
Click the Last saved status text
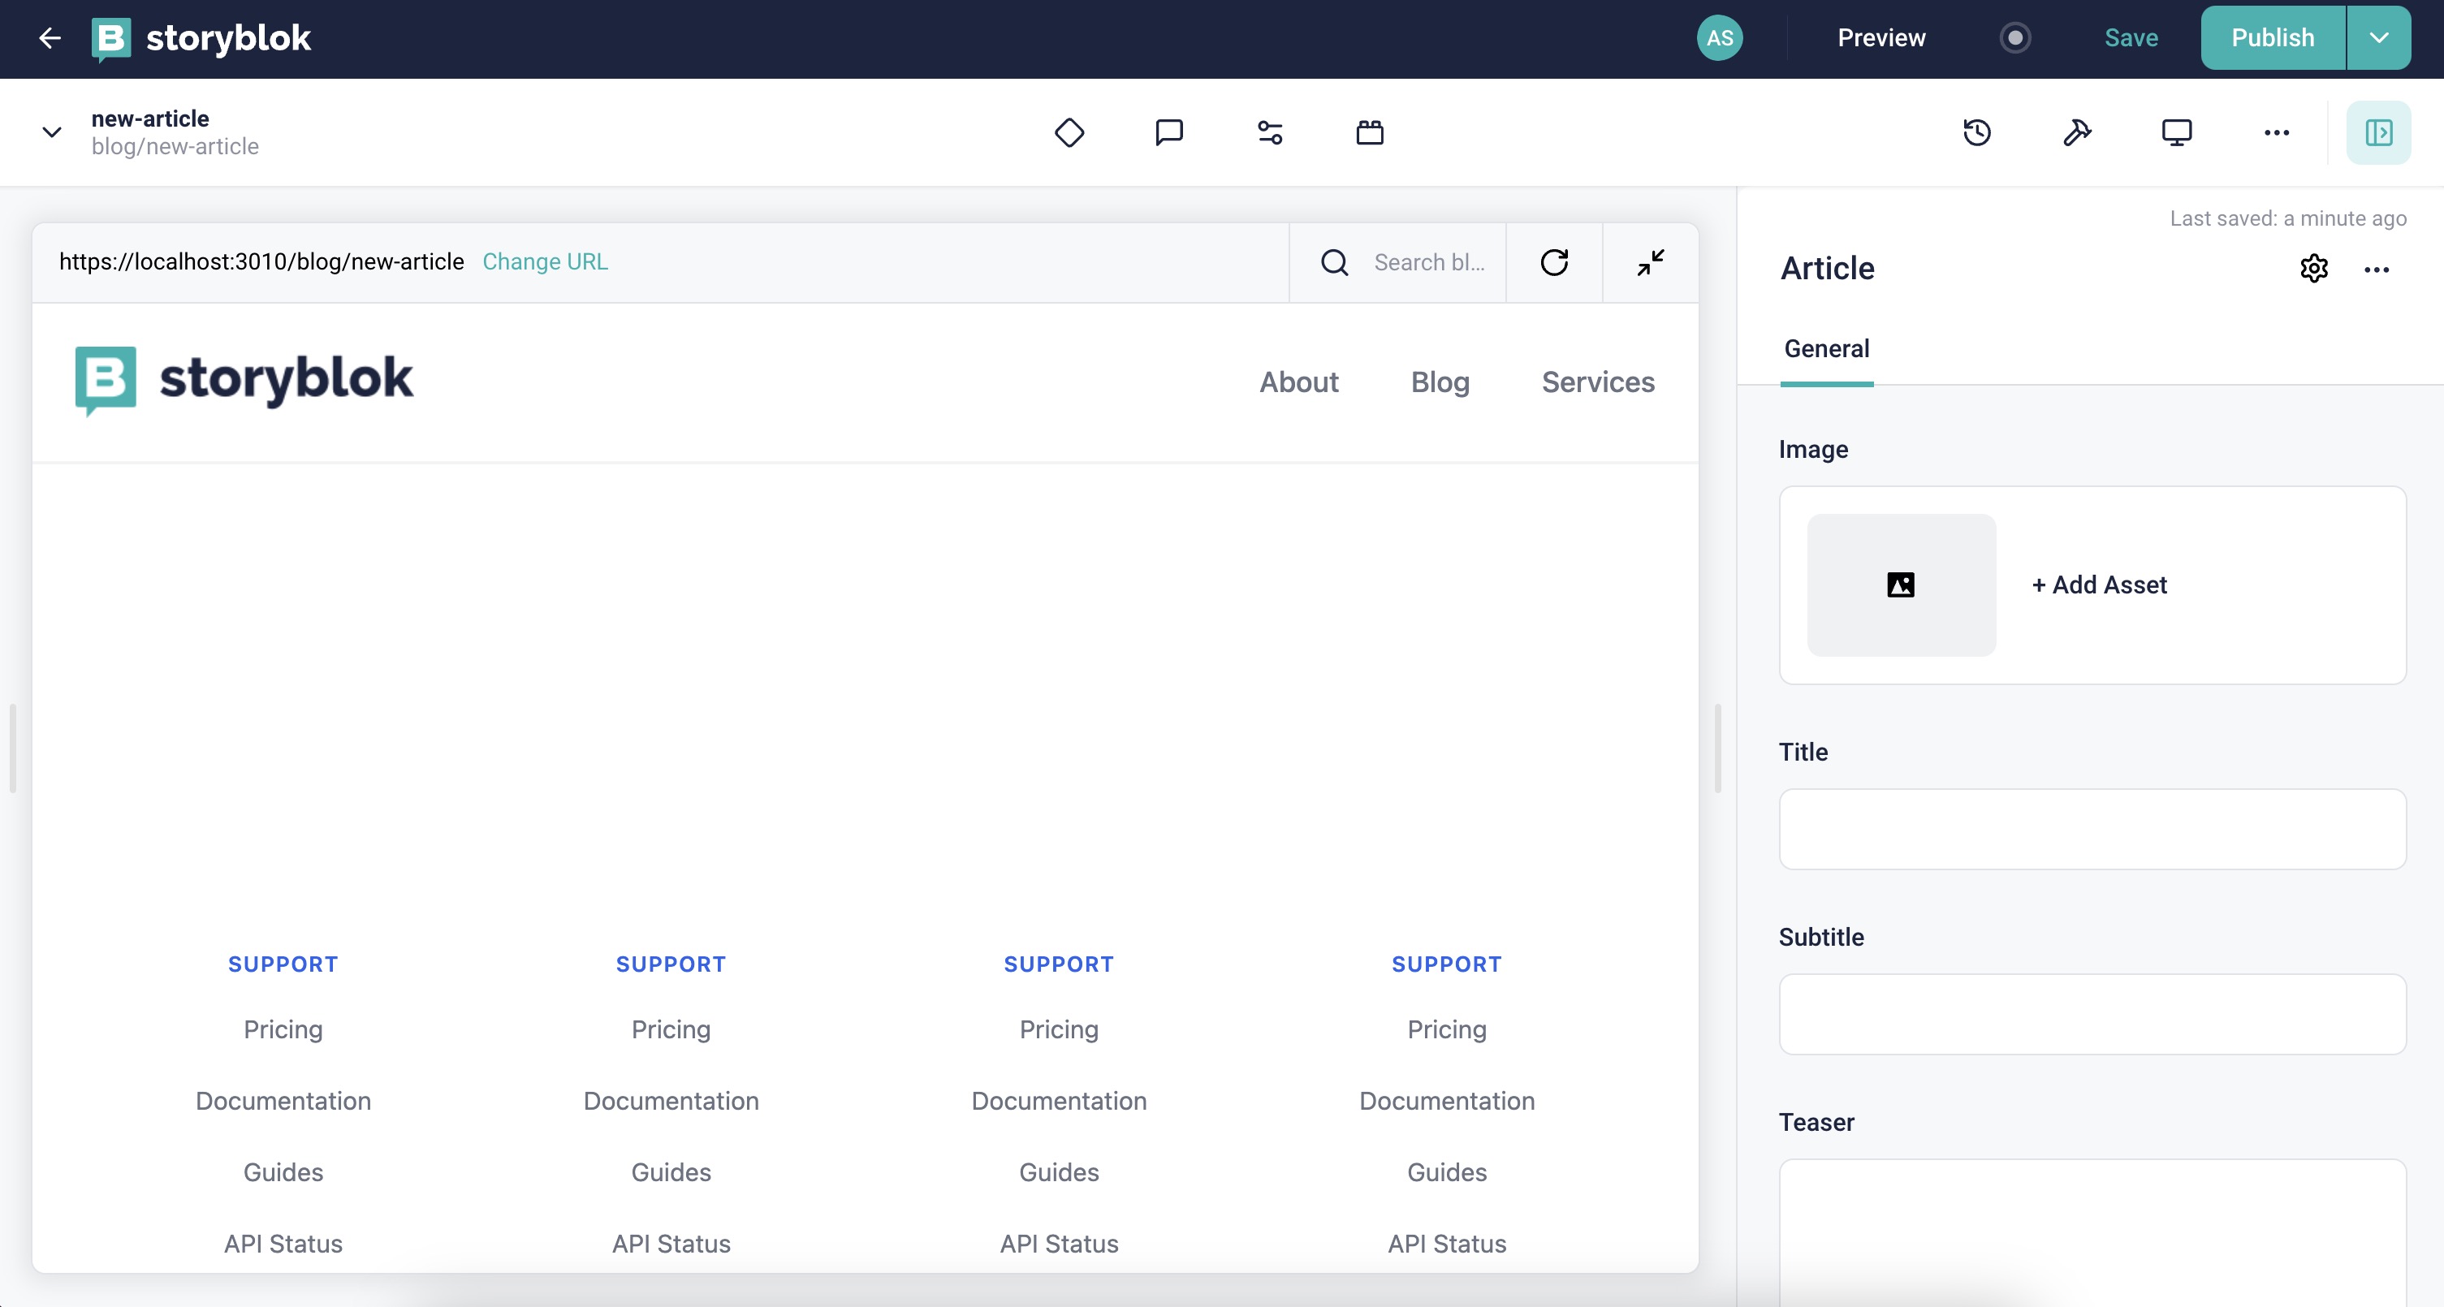(2287, 218)
